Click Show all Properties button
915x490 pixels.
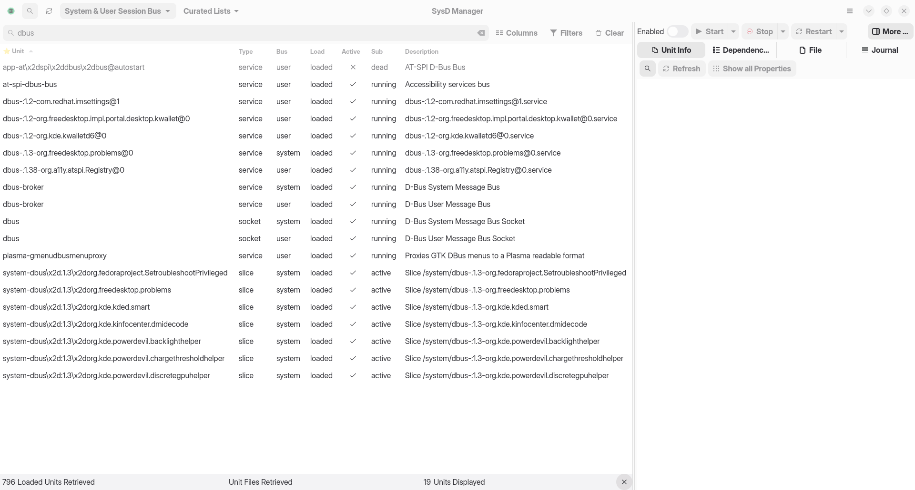tap(752, 69)
